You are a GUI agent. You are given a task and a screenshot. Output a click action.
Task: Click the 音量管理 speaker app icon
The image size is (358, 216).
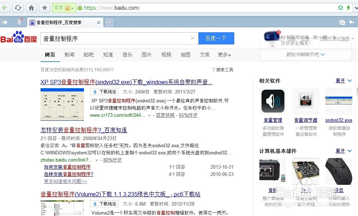[273, 101]
